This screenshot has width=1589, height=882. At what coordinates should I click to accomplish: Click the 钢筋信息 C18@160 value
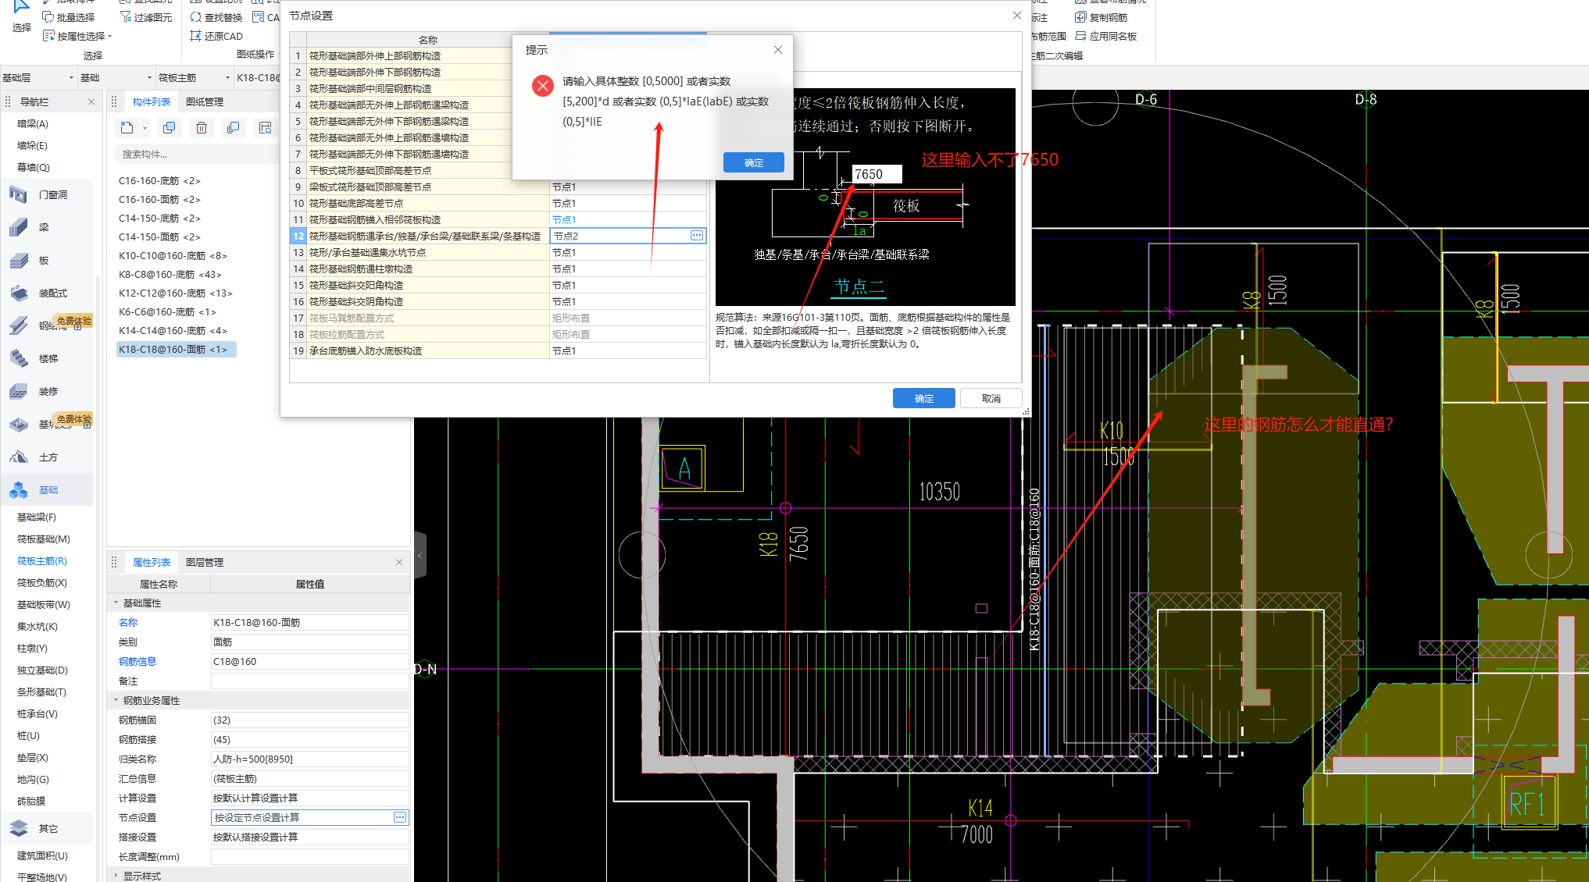coord(309,661)
